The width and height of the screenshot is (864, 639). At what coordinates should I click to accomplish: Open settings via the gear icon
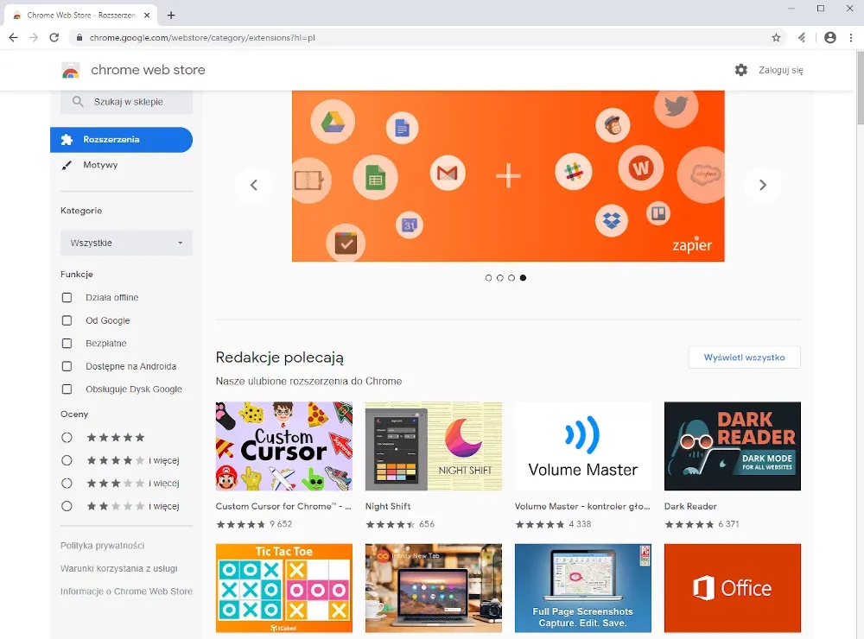coord(741,70)
